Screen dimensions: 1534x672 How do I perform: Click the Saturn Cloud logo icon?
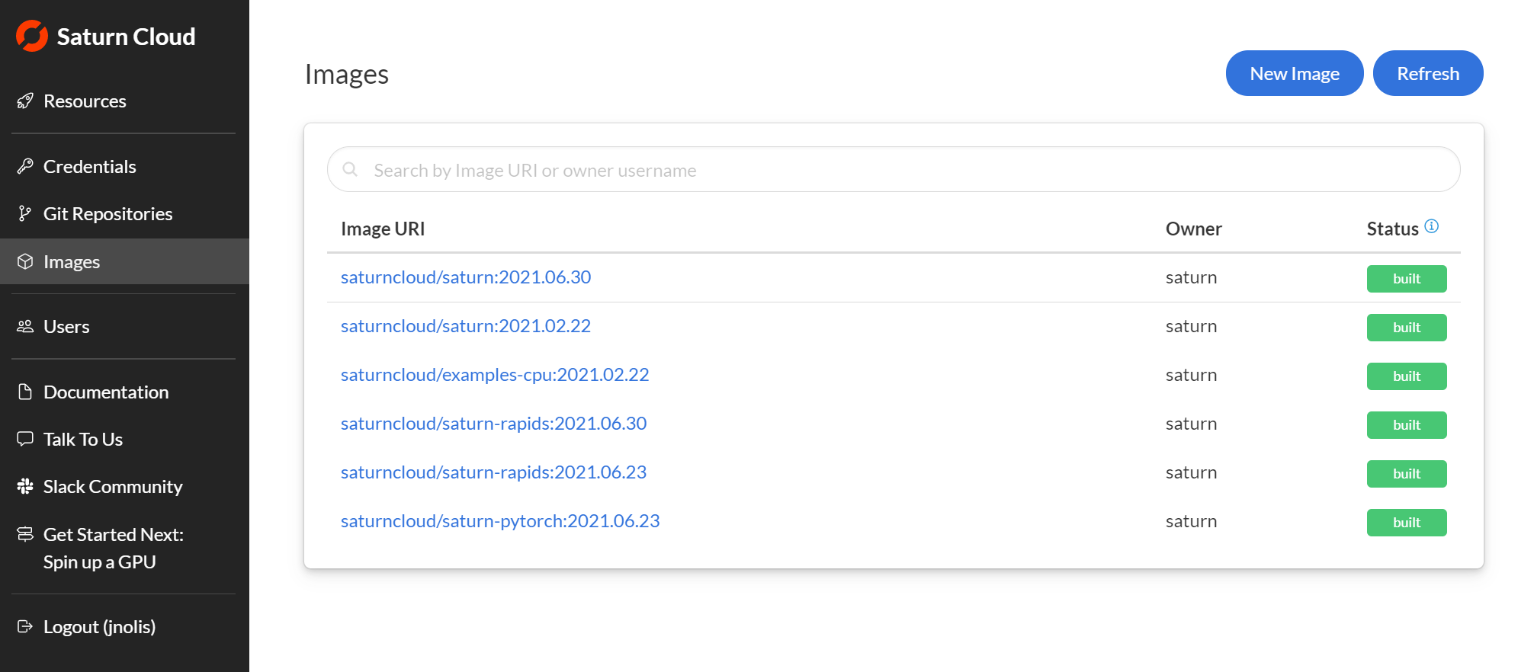point(32,36)
